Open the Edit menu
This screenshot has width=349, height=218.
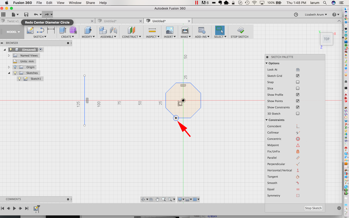coord(49,3)
